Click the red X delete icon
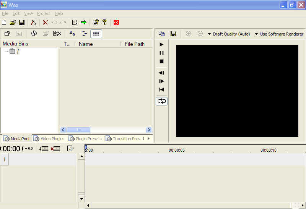Viewport: 306px width, 209px height. coord(45,23)
